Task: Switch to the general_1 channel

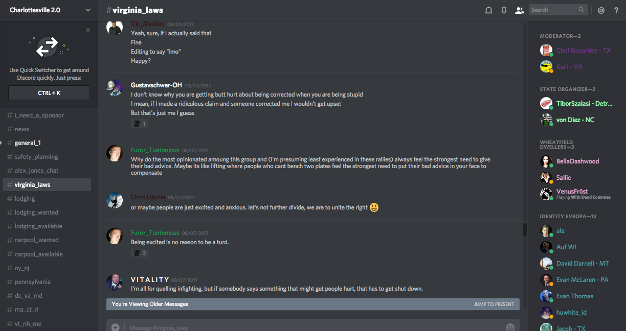Action: pyautogui.click(x=28, y=143)
